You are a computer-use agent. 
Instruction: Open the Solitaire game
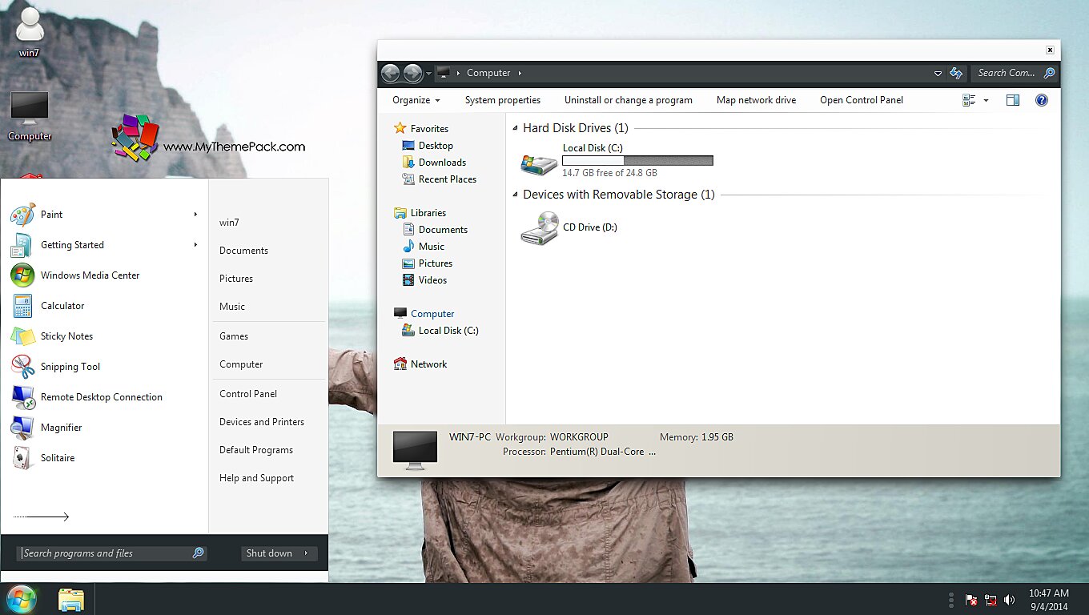tap(58, 458)
